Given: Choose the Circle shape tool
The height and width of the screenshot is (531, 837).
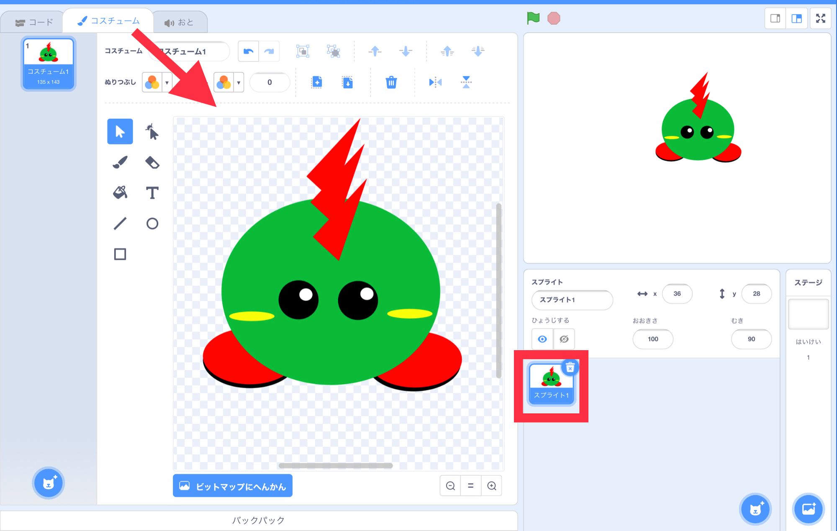Looking at the screenshot, I should (152, 224).
